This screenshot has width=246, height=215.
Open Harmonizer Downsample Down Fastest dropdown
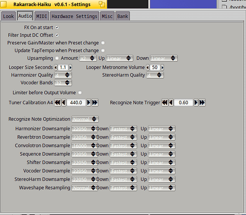tap(123, 129)
